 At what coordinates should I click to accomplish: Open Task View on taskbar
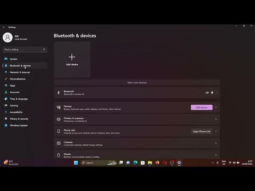click(x=121, y=163)
